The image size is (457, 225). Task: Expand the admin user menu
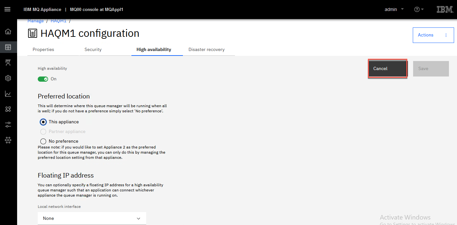tap(394, 9)
